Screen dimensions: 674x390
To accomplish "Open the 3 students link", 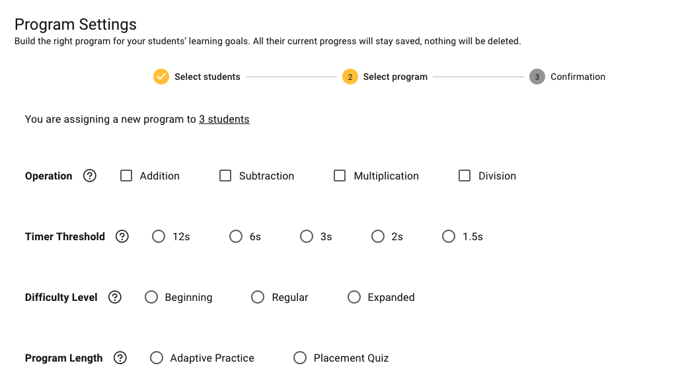I will point(224,119).
